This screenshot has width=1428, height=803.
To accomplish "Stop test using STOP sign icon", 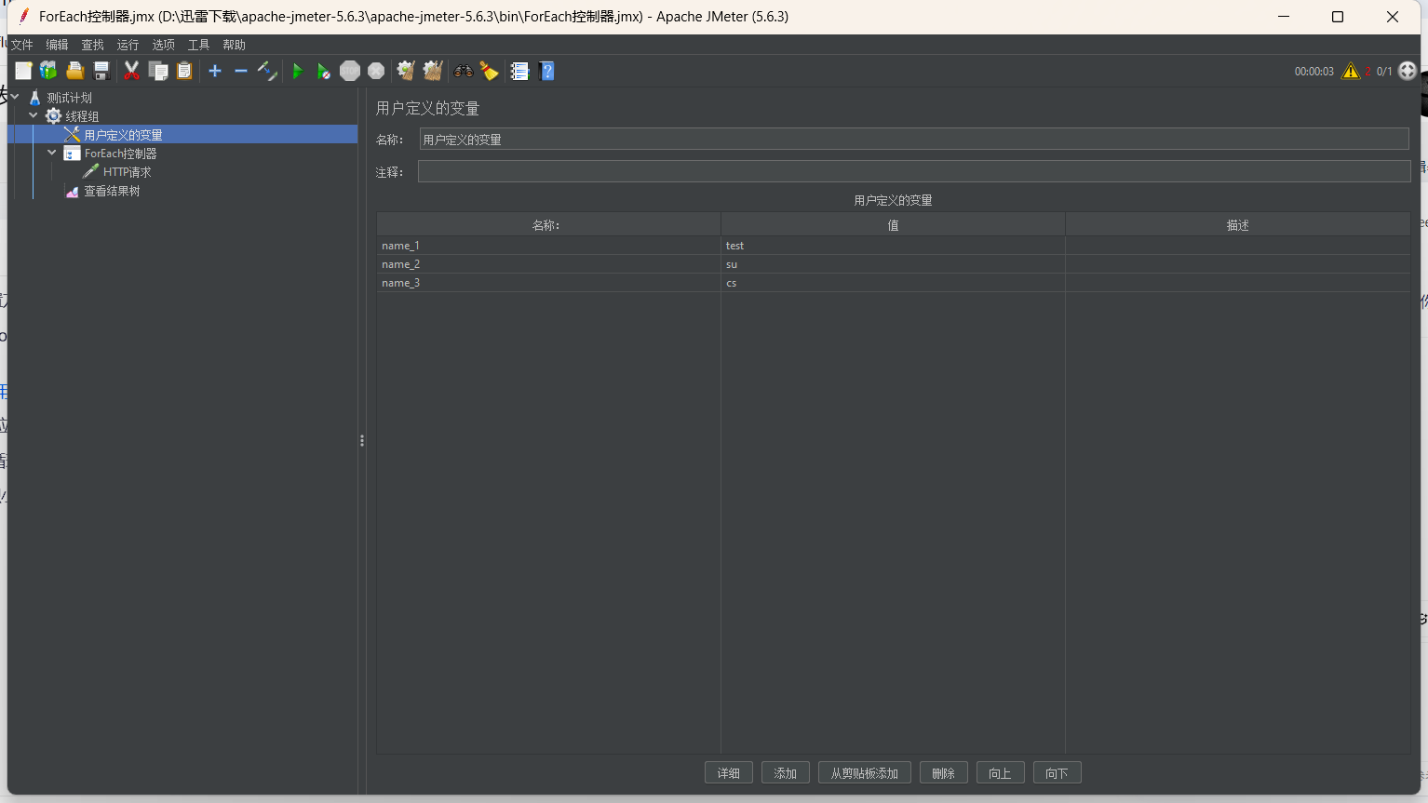I will tap(350, 71).
